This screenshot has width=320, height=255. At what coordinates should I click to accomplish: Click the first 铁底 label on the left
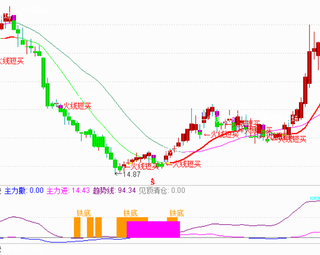84,213
